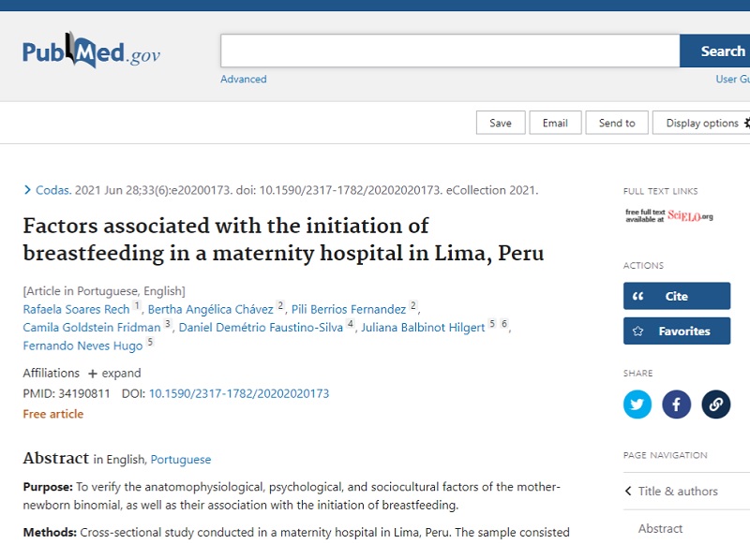The image size is (750, 544).
Task: Expand the Codas journal chevron
Action: 27,190
